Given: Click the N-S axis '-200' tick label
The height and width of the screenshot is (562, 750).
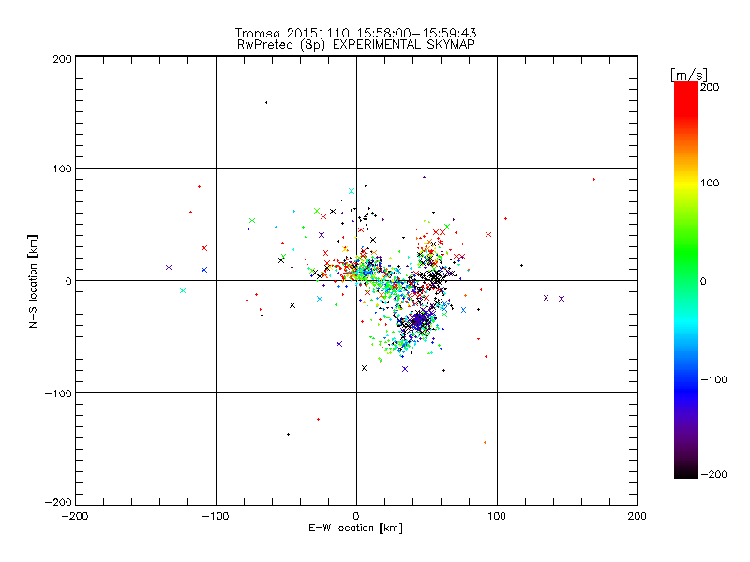Looking at the screenshot, I should (58, 502).
